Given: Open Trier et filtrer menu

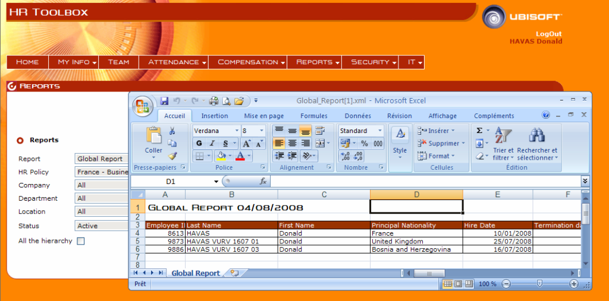Looking at the screenshot, I should [503, 144].
